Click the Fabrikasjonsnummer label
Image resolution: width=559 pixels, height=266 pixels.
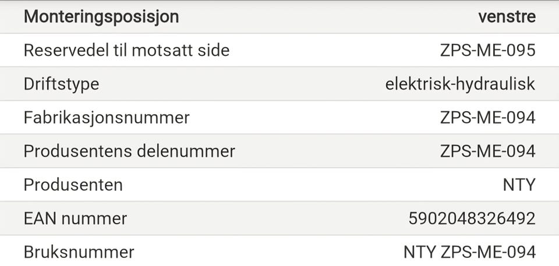[x=107, y=118]
